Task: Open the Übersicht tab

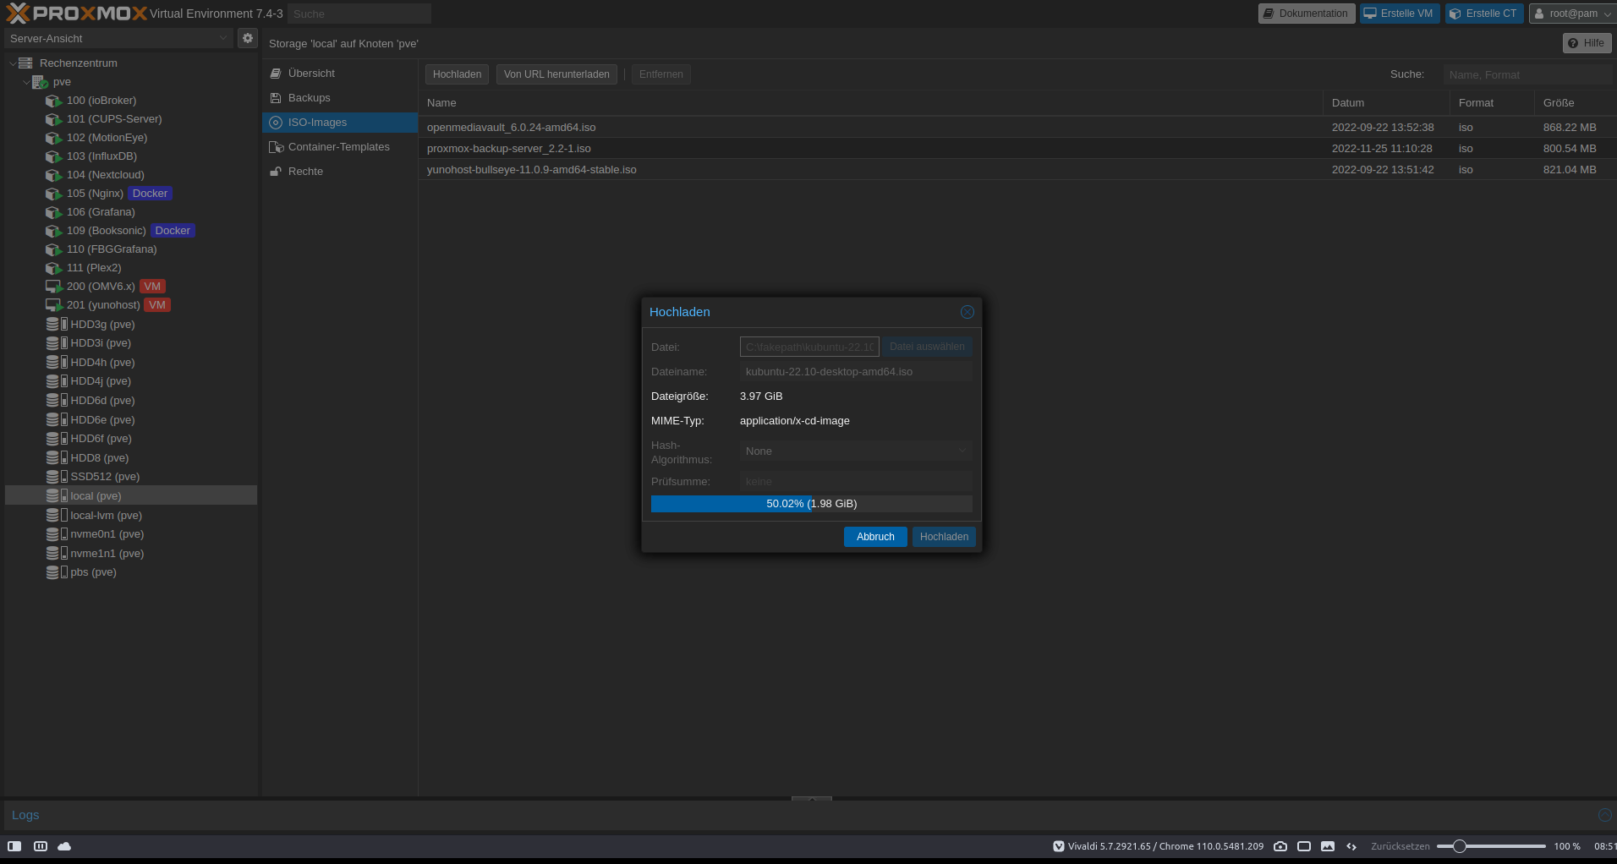Action: (x=340, y=74)
